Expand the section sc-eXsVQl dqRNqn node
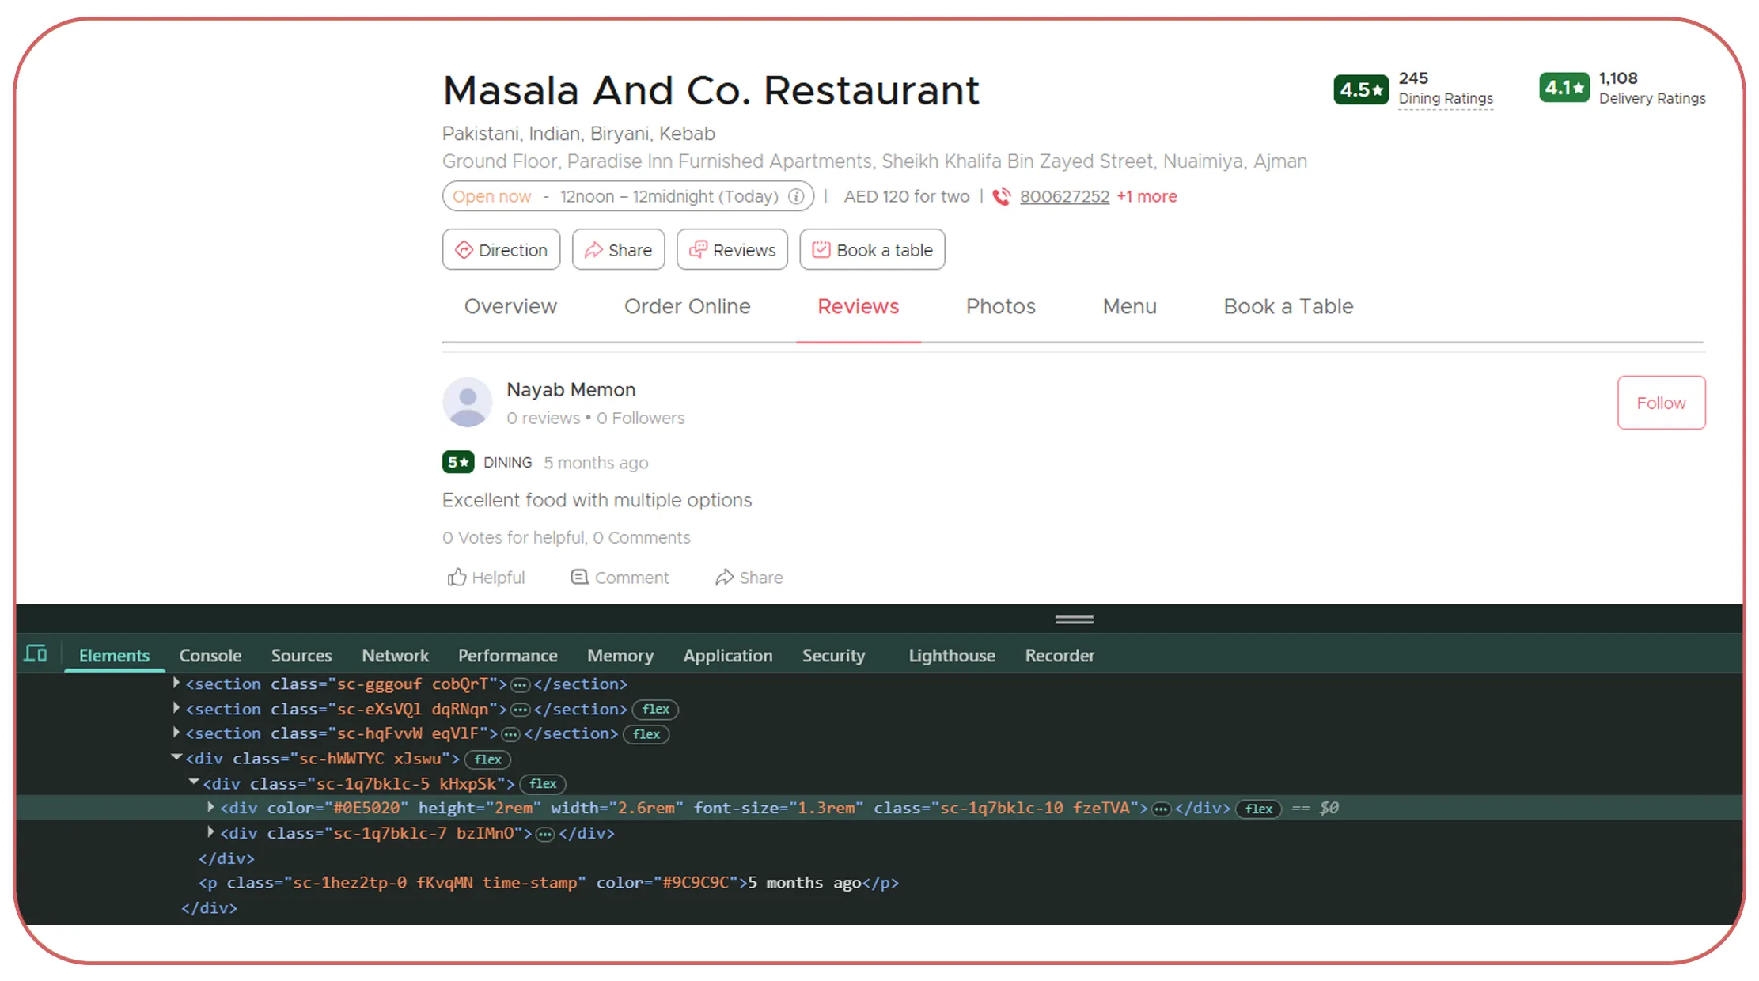The height and width of the screenshot is (981, 1759). click(x=176, y=708)
